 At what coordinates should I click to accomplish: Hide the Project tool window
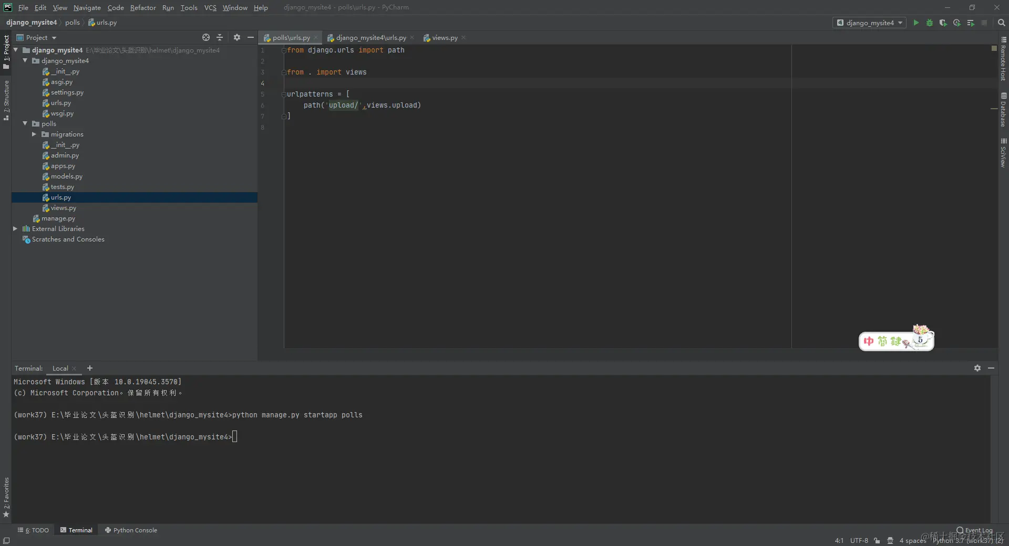[x=251, y=37]
